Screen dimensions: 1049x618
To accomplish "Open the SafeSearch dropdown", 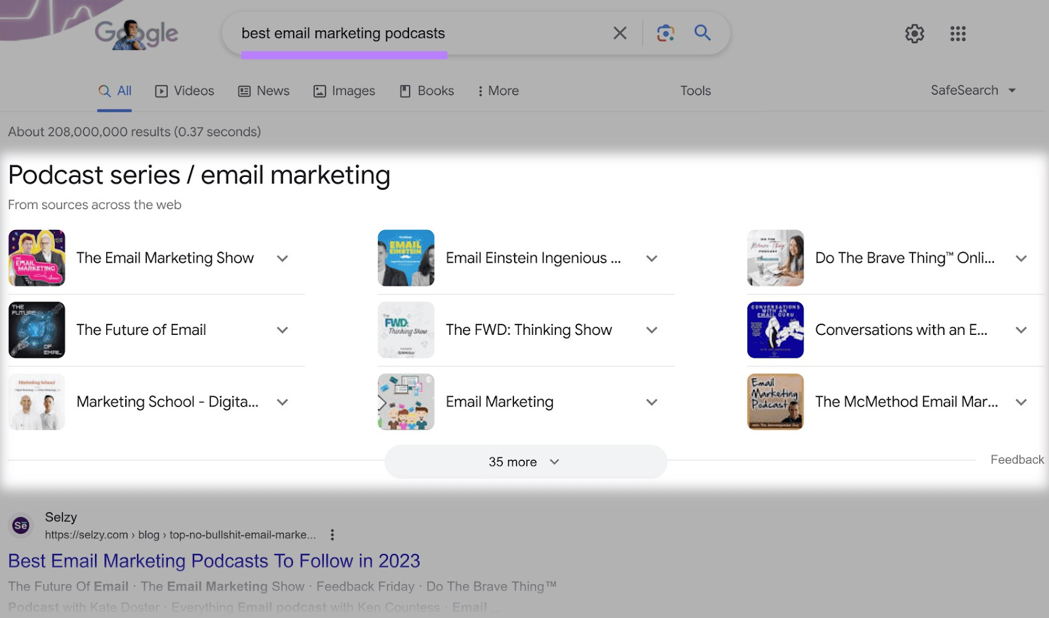I will click(x=973, y=90).
